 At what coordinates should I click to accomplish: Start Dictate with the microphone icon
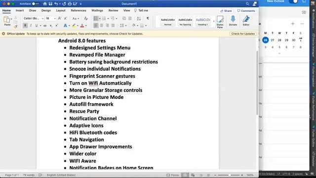pyautogui.click(x=233, y=21)
